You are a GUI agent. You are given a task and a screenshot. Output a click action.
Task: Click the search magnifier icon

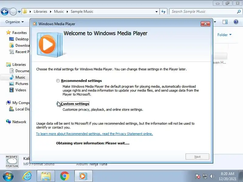point(239,12)
